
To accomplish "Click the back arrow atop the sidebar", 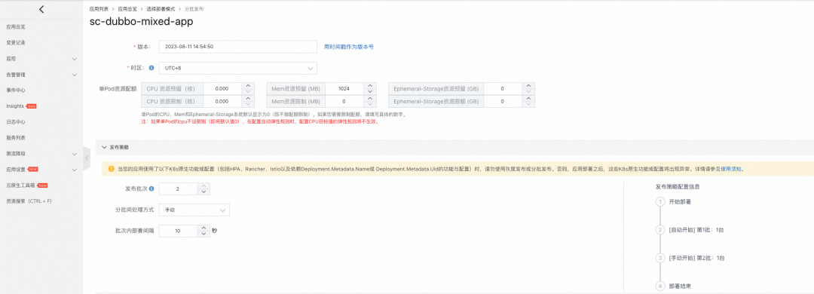I will tap(41, 9).
